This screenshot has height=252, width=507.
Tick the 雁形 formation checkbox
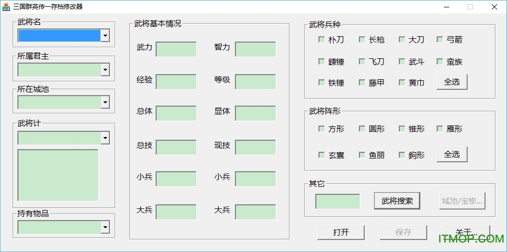click(x=439, y=129)
